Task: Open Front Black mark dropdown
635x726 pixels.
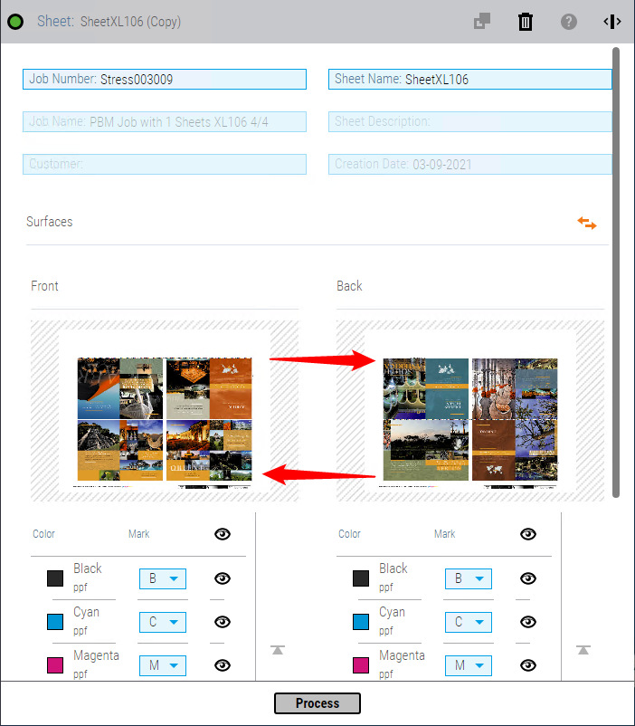Action: pos(163,578)
